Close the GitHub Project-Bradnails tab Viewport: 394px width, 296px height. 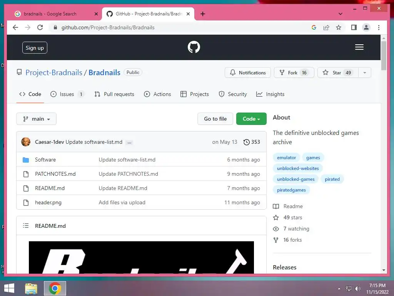click(x=188, y=14)
